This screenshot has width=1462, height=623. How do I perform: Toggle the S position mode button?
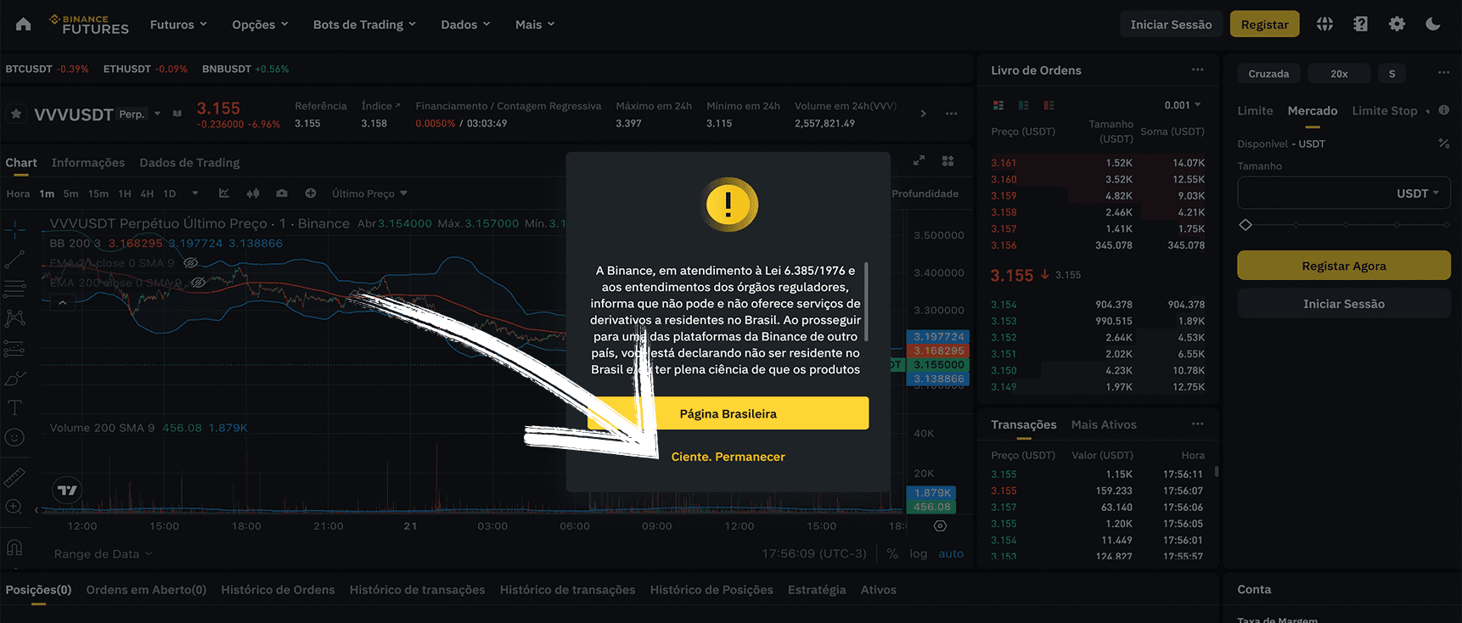point(1392,74)
